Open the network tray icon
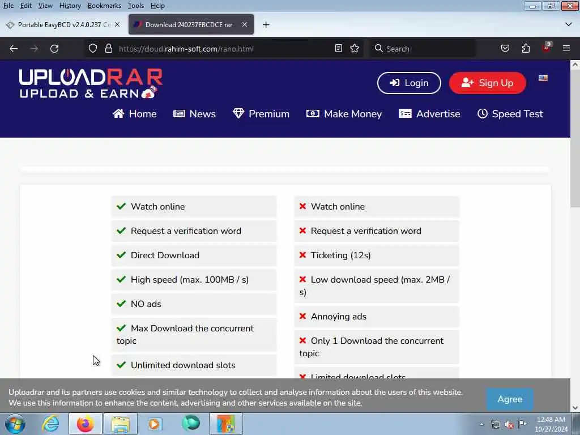 [x=495, y=425]
